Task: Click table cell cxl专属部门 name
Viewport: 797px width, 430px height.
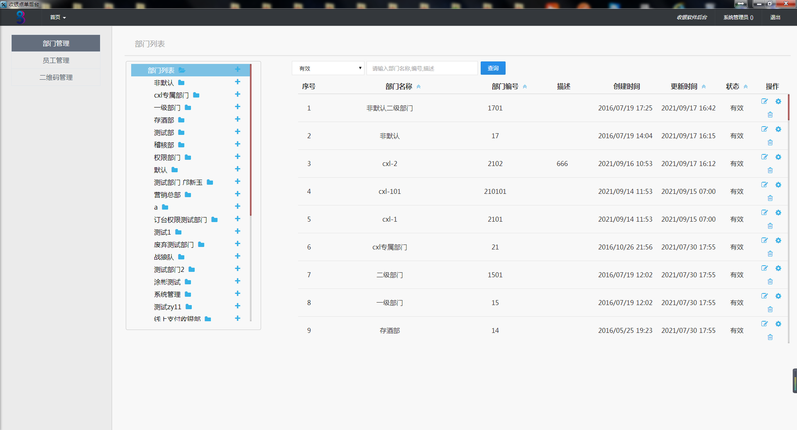Action: point(389,247)
